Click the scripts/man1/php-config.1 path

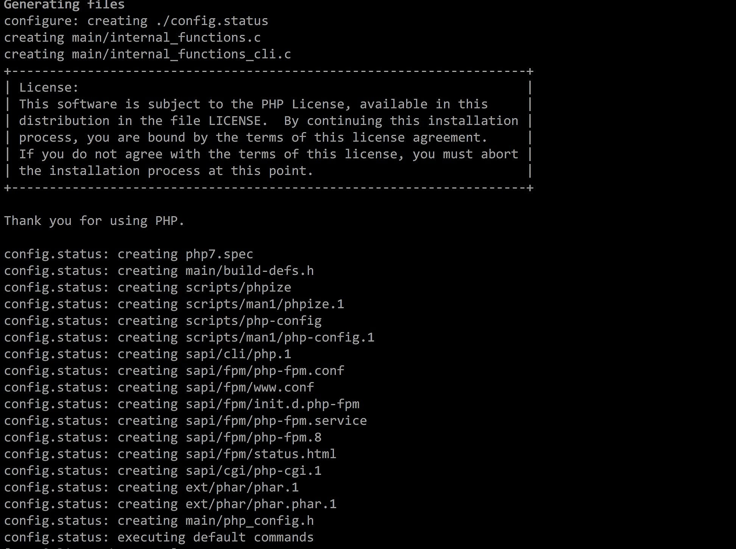[280, 337]
